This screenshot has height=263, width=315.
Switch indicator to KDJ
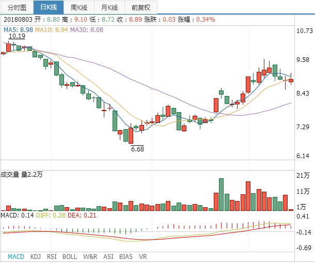point(36,257)
